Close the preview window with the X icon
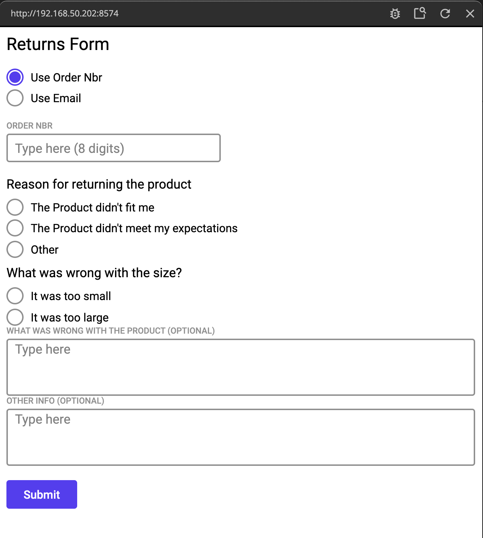This screenshot has width=483, height=538. click(x=470, y=14)
